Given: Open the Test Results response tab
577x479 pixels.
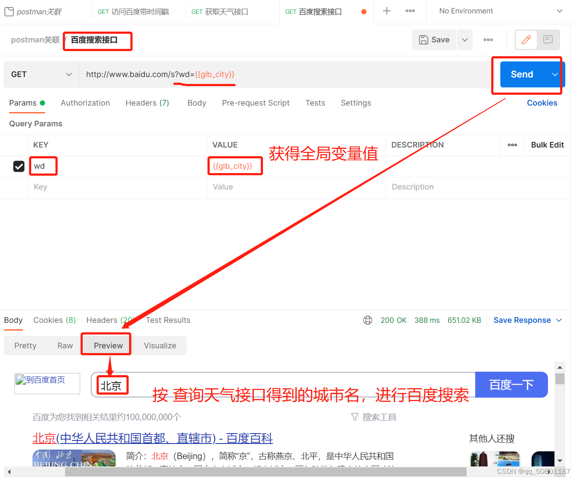Looking at the screenshot, I should 168,320.
